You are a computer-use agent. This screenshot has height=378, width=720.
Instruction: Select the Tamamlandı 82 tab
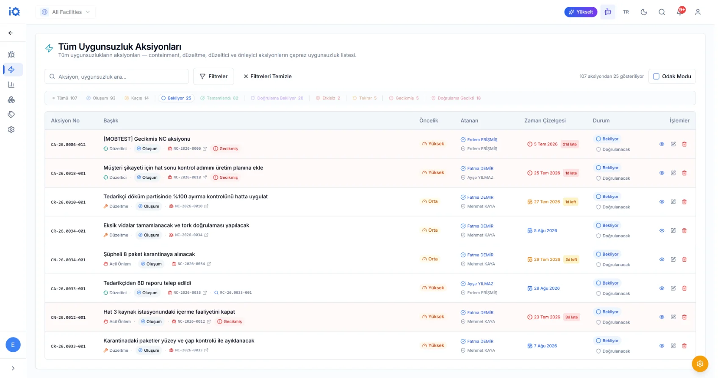(x=219, y=98)
